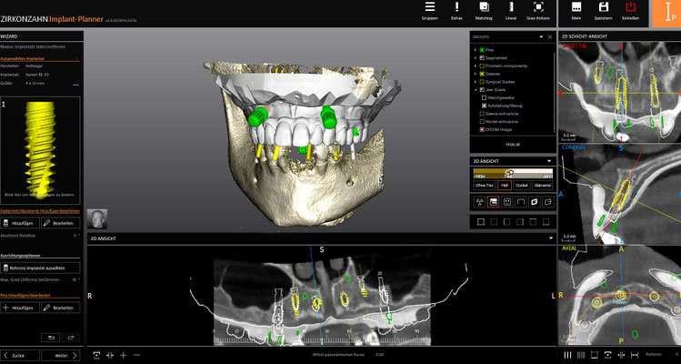Viewport: 681px width, 364px height.
Task: Collapse the Jaw Scans tree arrow
Action: click(476, 89)
